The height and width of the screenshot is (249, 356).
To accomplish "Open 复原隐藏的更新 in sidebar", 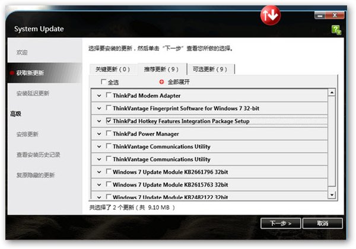I will click(36, 175).
